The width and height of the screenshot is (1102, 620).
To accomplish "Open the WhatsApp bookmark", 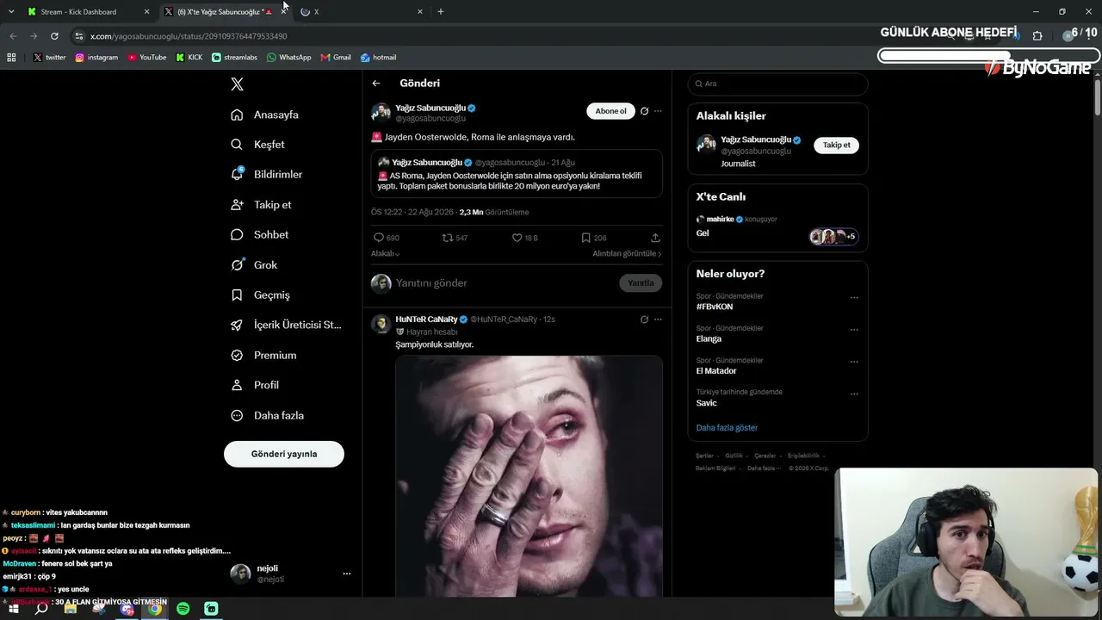I will pyautogui.click(x=288, y=58).
